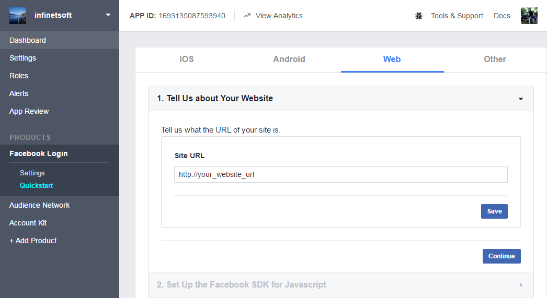Click the bug report icon

tap(419, 16)
